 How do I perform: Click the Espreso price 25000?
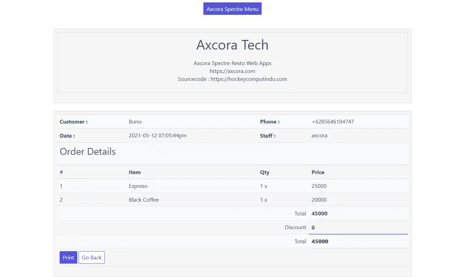click(x=319, y=186)
